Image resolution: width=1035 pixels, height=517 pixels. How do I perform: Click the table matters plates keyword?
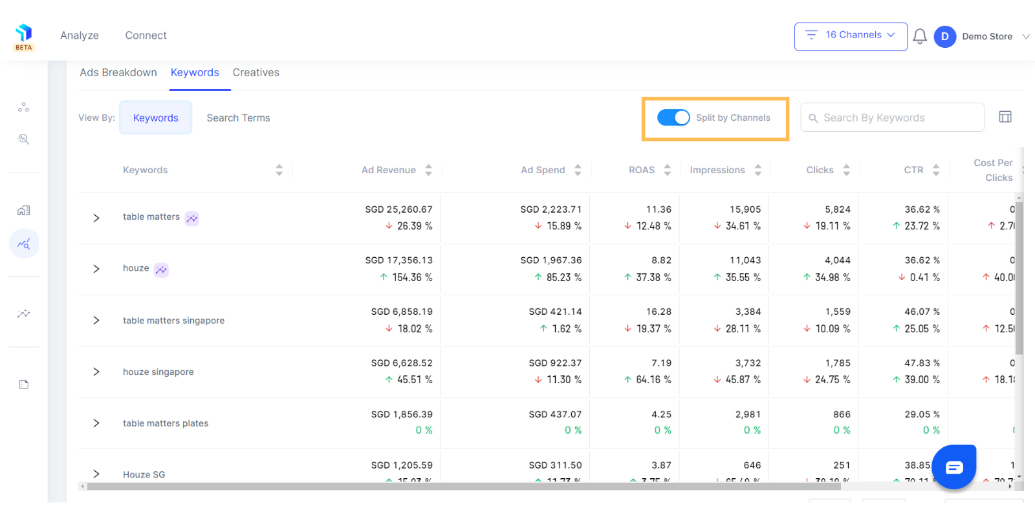click(166, 423)
